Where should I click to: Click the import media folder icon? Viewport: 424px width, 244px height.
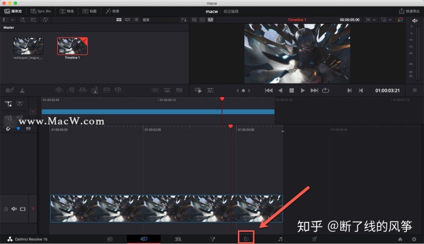pos(33,20)
